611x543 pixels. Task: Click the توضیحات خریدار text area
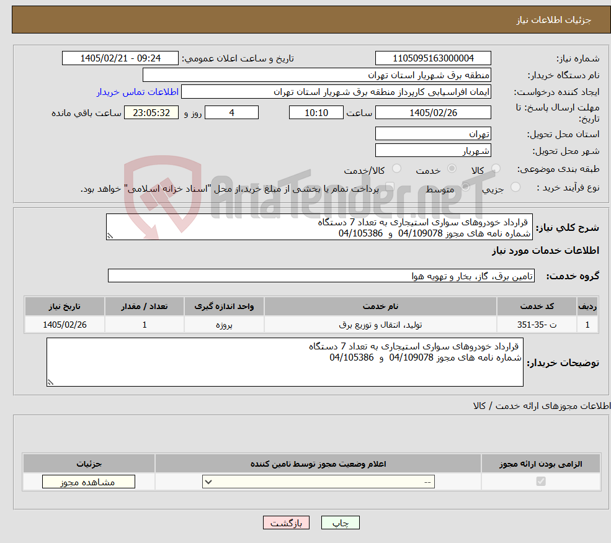[285, 362]
